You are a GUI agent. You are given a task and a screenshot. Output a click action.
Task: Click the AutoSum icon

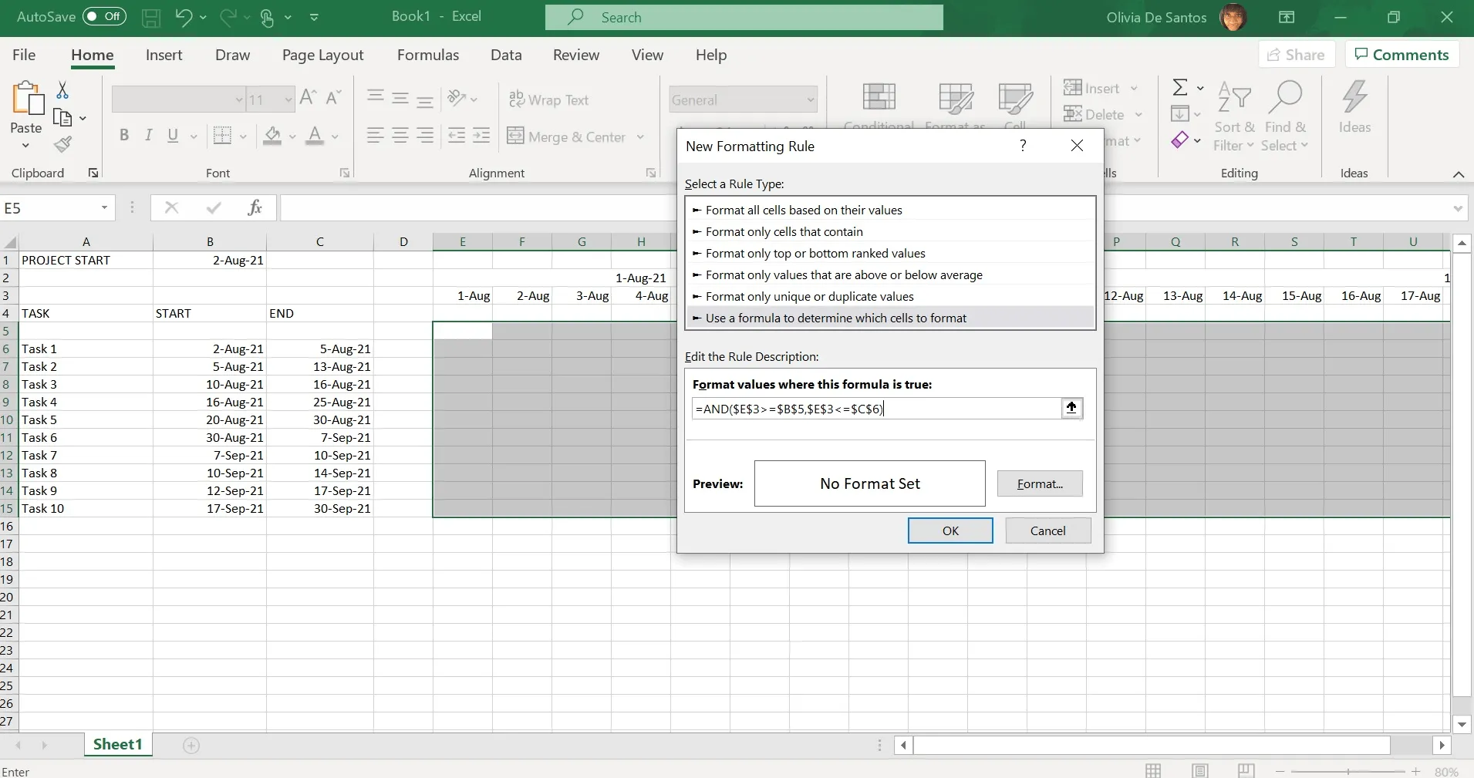[1182, 86]
